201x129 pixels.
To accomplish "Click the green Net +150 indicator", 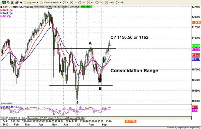I will pyautogui.click(x=86, y=7).
